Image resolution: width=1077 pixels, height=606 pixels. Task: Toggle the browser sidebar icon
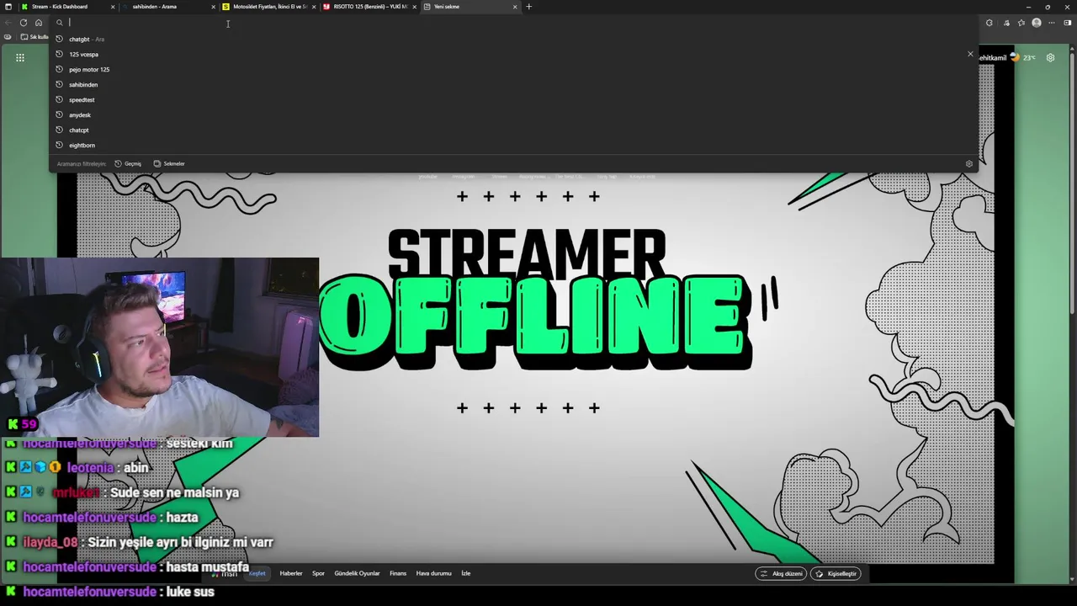(x=1068, y=23)
